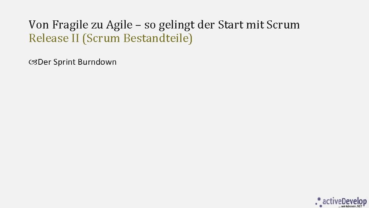Click the word 'Fragile' in the title
The height and width of the screenshot is (208, 369).
click(70, 25)
